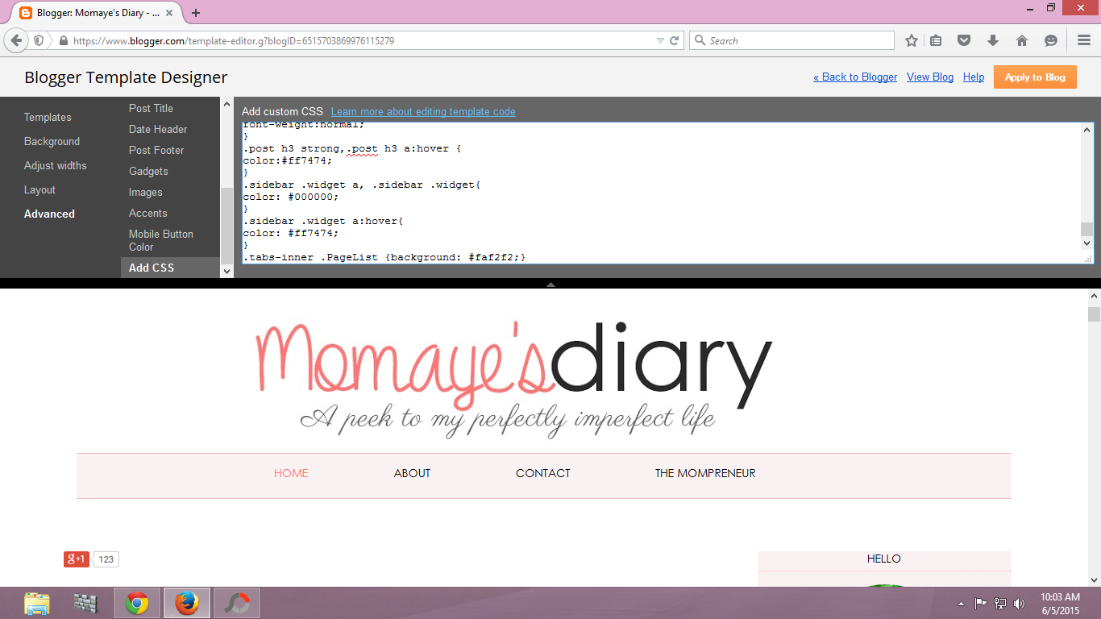Save the page to Pocket
Image resolution: width=1101 pixels, height=619 pixels.
click(964, 39)
